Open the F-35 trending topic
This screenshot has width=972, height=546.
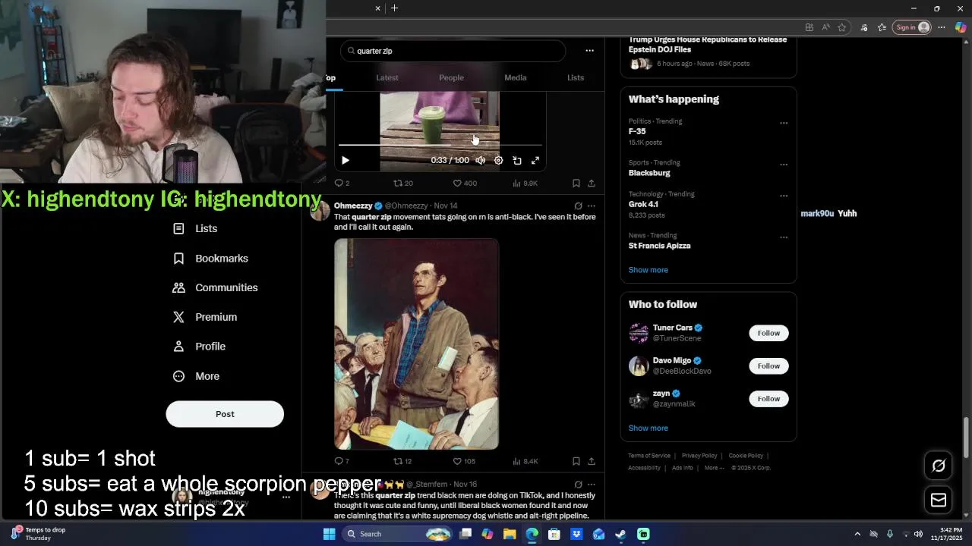pos(637,131)
